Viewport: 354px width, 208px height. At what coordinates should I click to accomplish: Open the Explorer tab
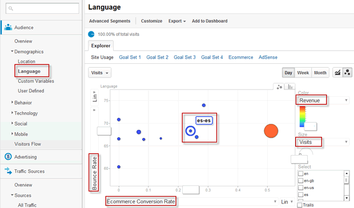[x=100, y=46]
